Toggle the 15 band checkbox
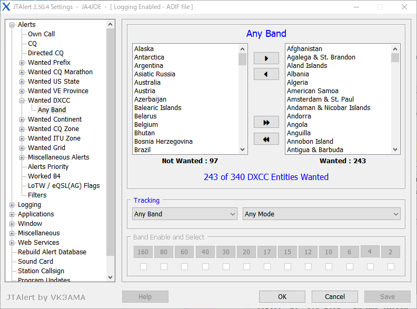Viewport: 417px width, 309px height. pos(287,266)
